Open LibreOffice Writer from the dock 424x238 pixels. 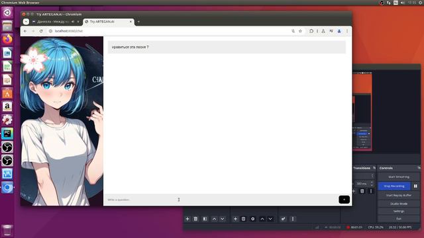click(x=7, y=53)
